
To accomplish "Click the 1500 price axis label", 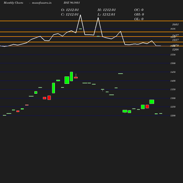I will tap(173, 63).
